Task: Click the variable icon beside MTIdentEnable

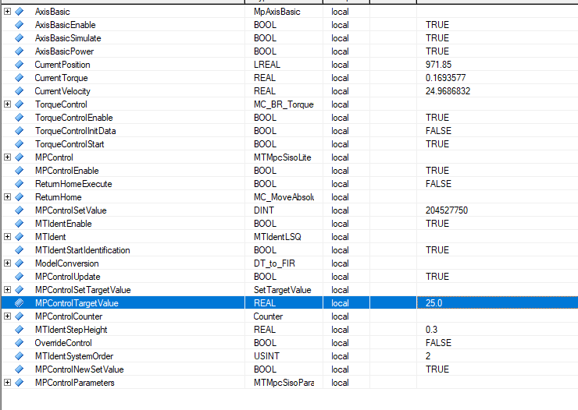Action: click(20, 223)
